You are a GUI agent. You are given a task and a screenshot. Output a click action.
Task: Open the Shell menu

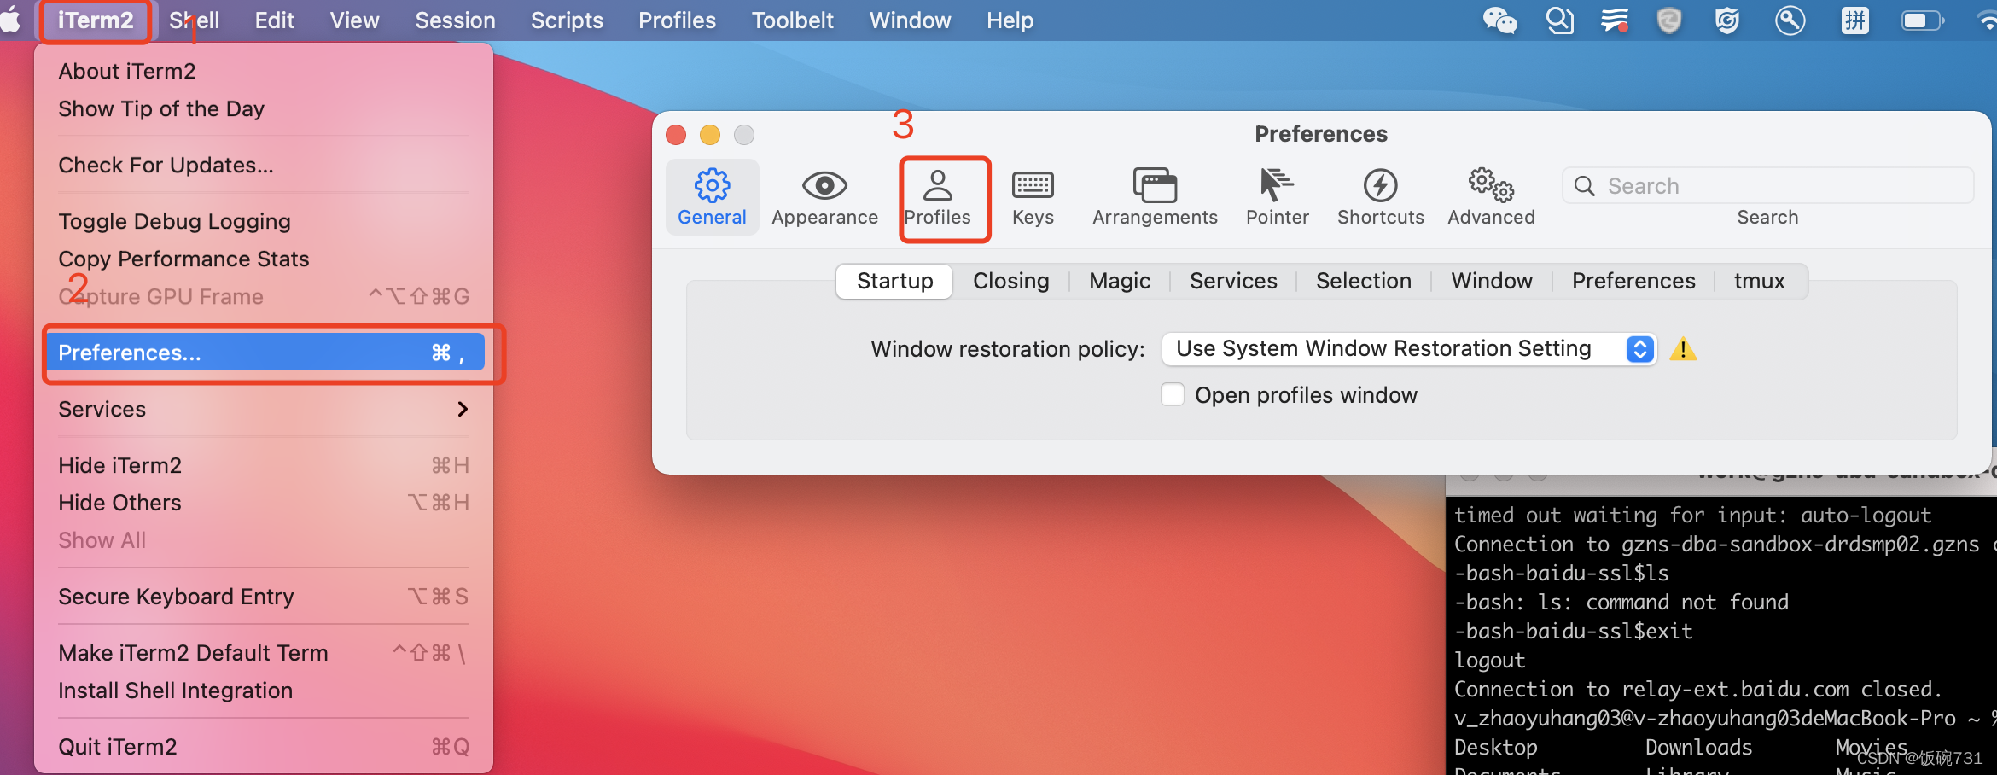coord(193,20)
